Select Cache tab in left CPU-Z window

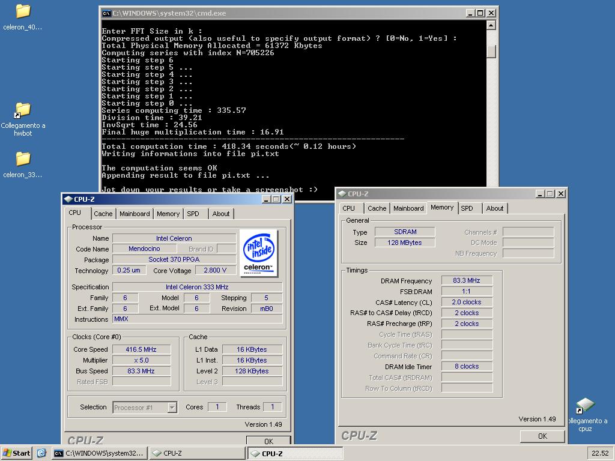pyautogui.click(x=103, y=214)
